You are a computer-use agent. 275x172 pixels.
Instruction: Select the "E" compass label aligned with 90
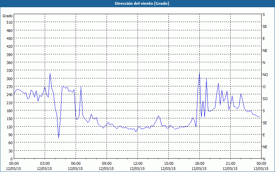(264, 135)
